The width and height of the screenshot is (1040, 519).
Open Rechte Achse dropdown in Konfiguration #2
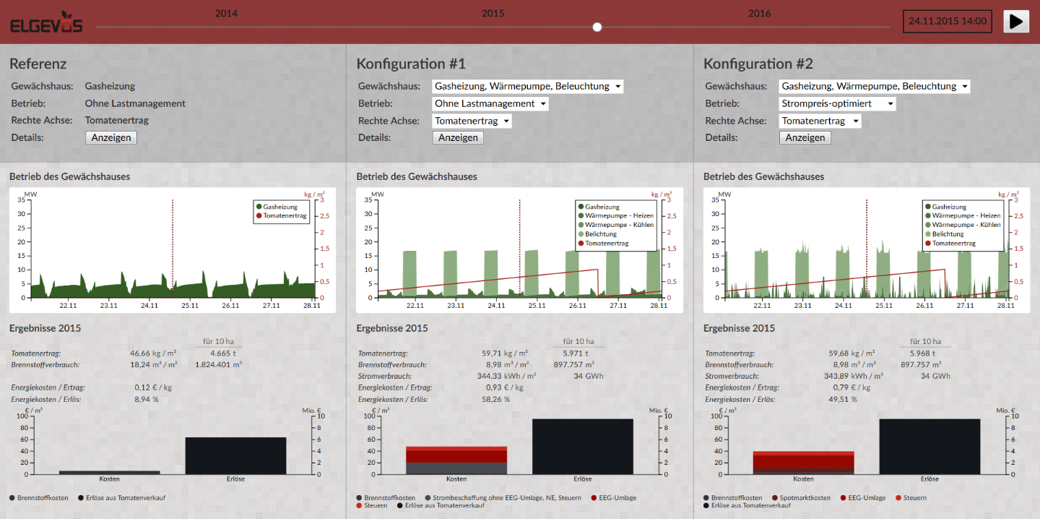pos(820,121)
